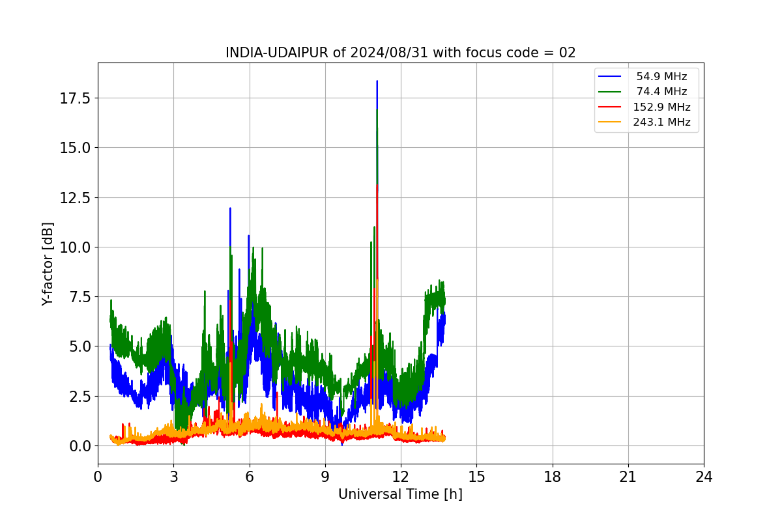Click the 0 x-axis tick label

tap(98, 477)
